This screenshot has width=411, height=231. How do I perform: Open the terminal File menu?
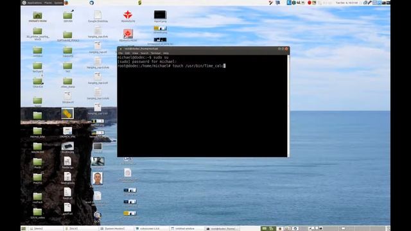(x=120, y=53)
